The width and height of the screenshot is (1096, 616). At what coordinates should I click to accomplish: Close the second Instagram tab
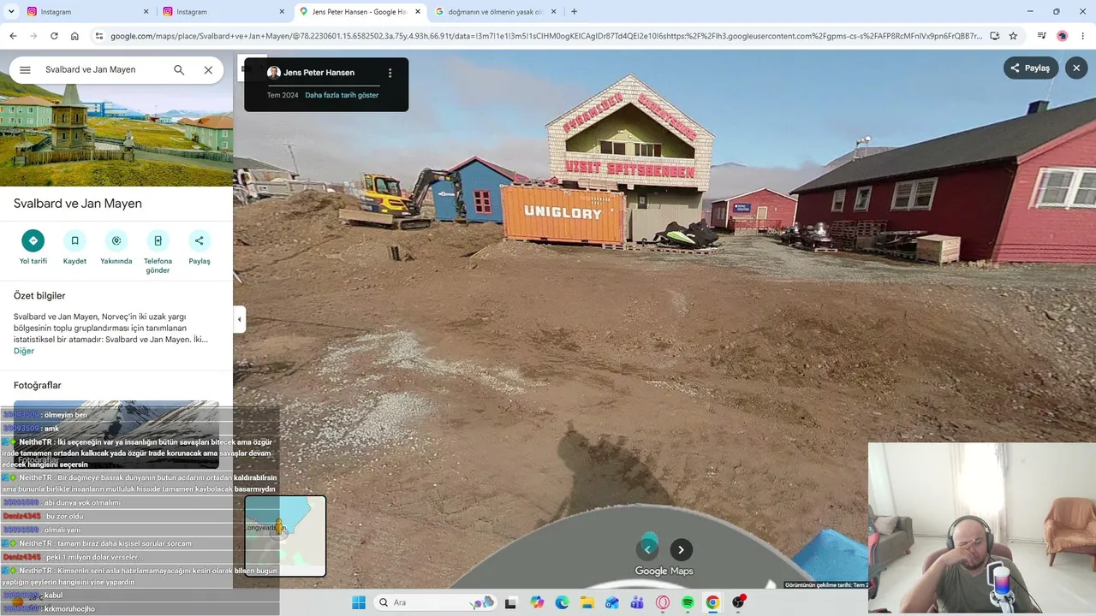[282, 12]
